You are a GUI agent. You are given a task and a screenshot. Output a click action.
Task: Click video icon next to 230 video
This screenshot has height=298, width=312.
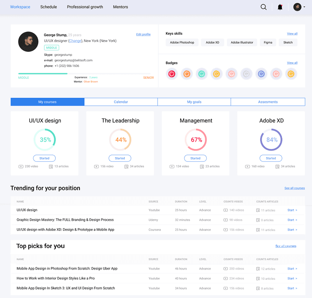coord(21,167)
